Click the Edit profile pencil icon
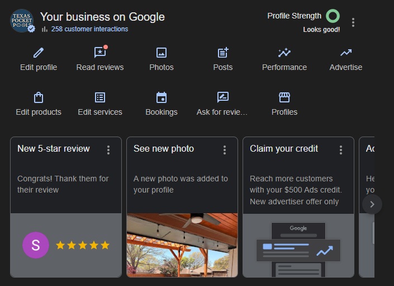This screenshot has height=286, width=394. click(38, 53)
